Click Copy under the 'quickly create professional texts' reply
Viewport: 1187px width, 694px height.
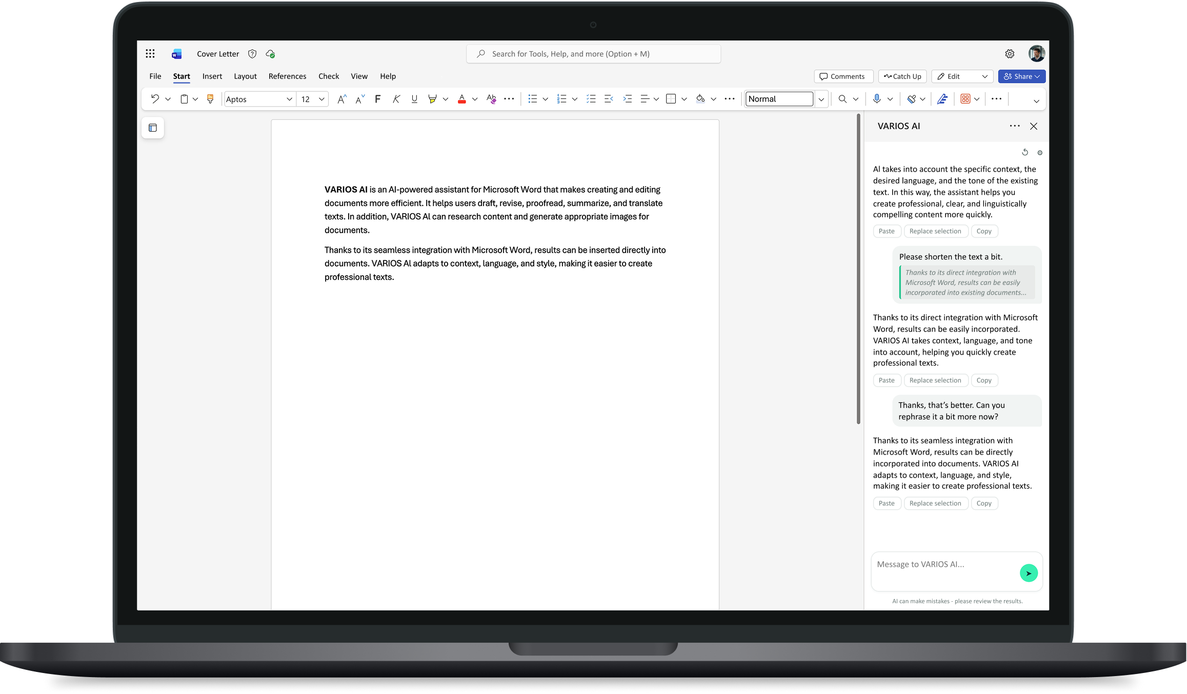pos(984,380)
